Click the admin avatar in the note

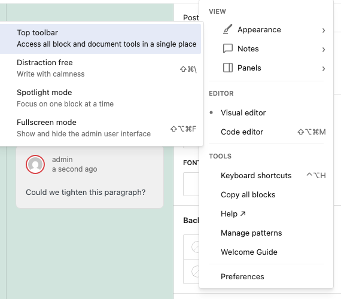[35, 164]
